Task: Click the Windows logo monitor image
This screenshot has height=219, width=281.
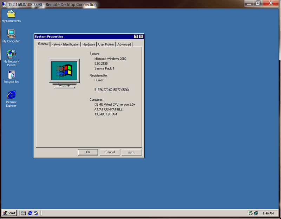Action: tap(65, 73)
